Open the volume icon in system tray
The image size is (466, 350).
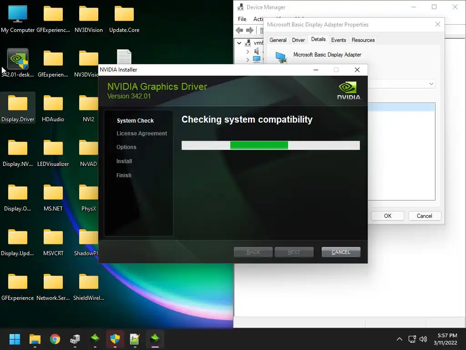423,339
